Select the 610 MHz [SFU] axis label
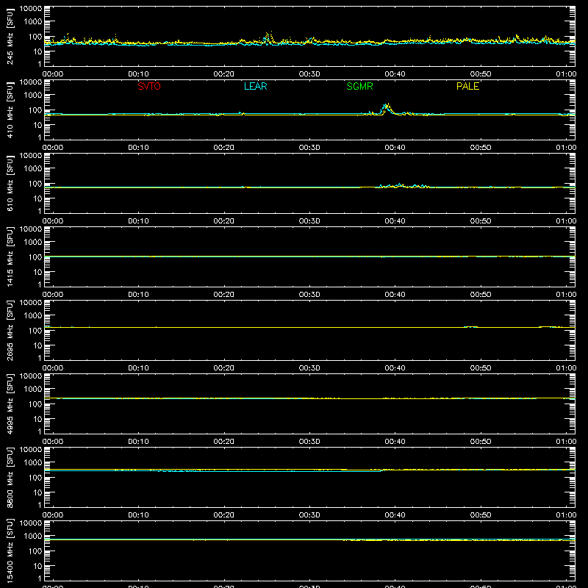588x588 pixels. 10,184
